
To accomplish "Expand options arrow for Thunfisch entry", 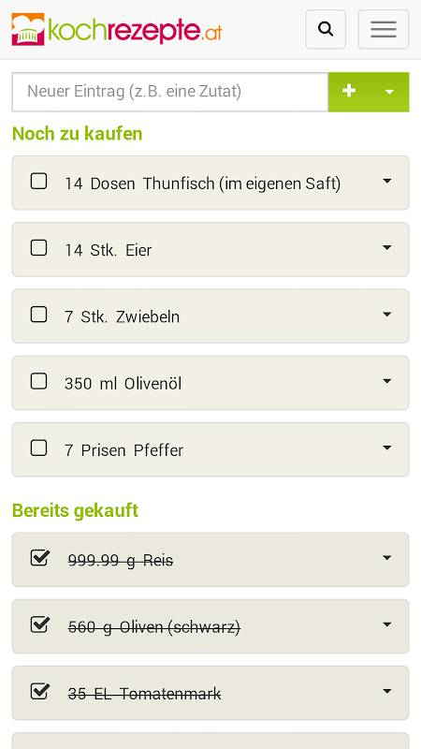I will pos(387,182).
